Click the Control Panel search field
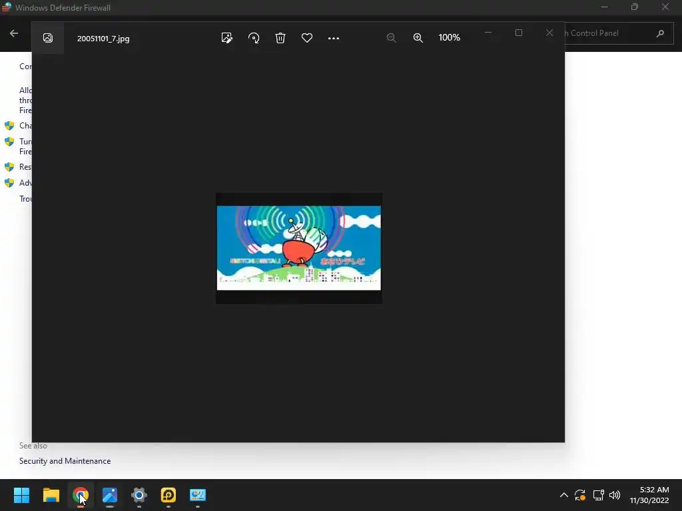The height and width of the screenshot is (511, 682). pos(619,33)
